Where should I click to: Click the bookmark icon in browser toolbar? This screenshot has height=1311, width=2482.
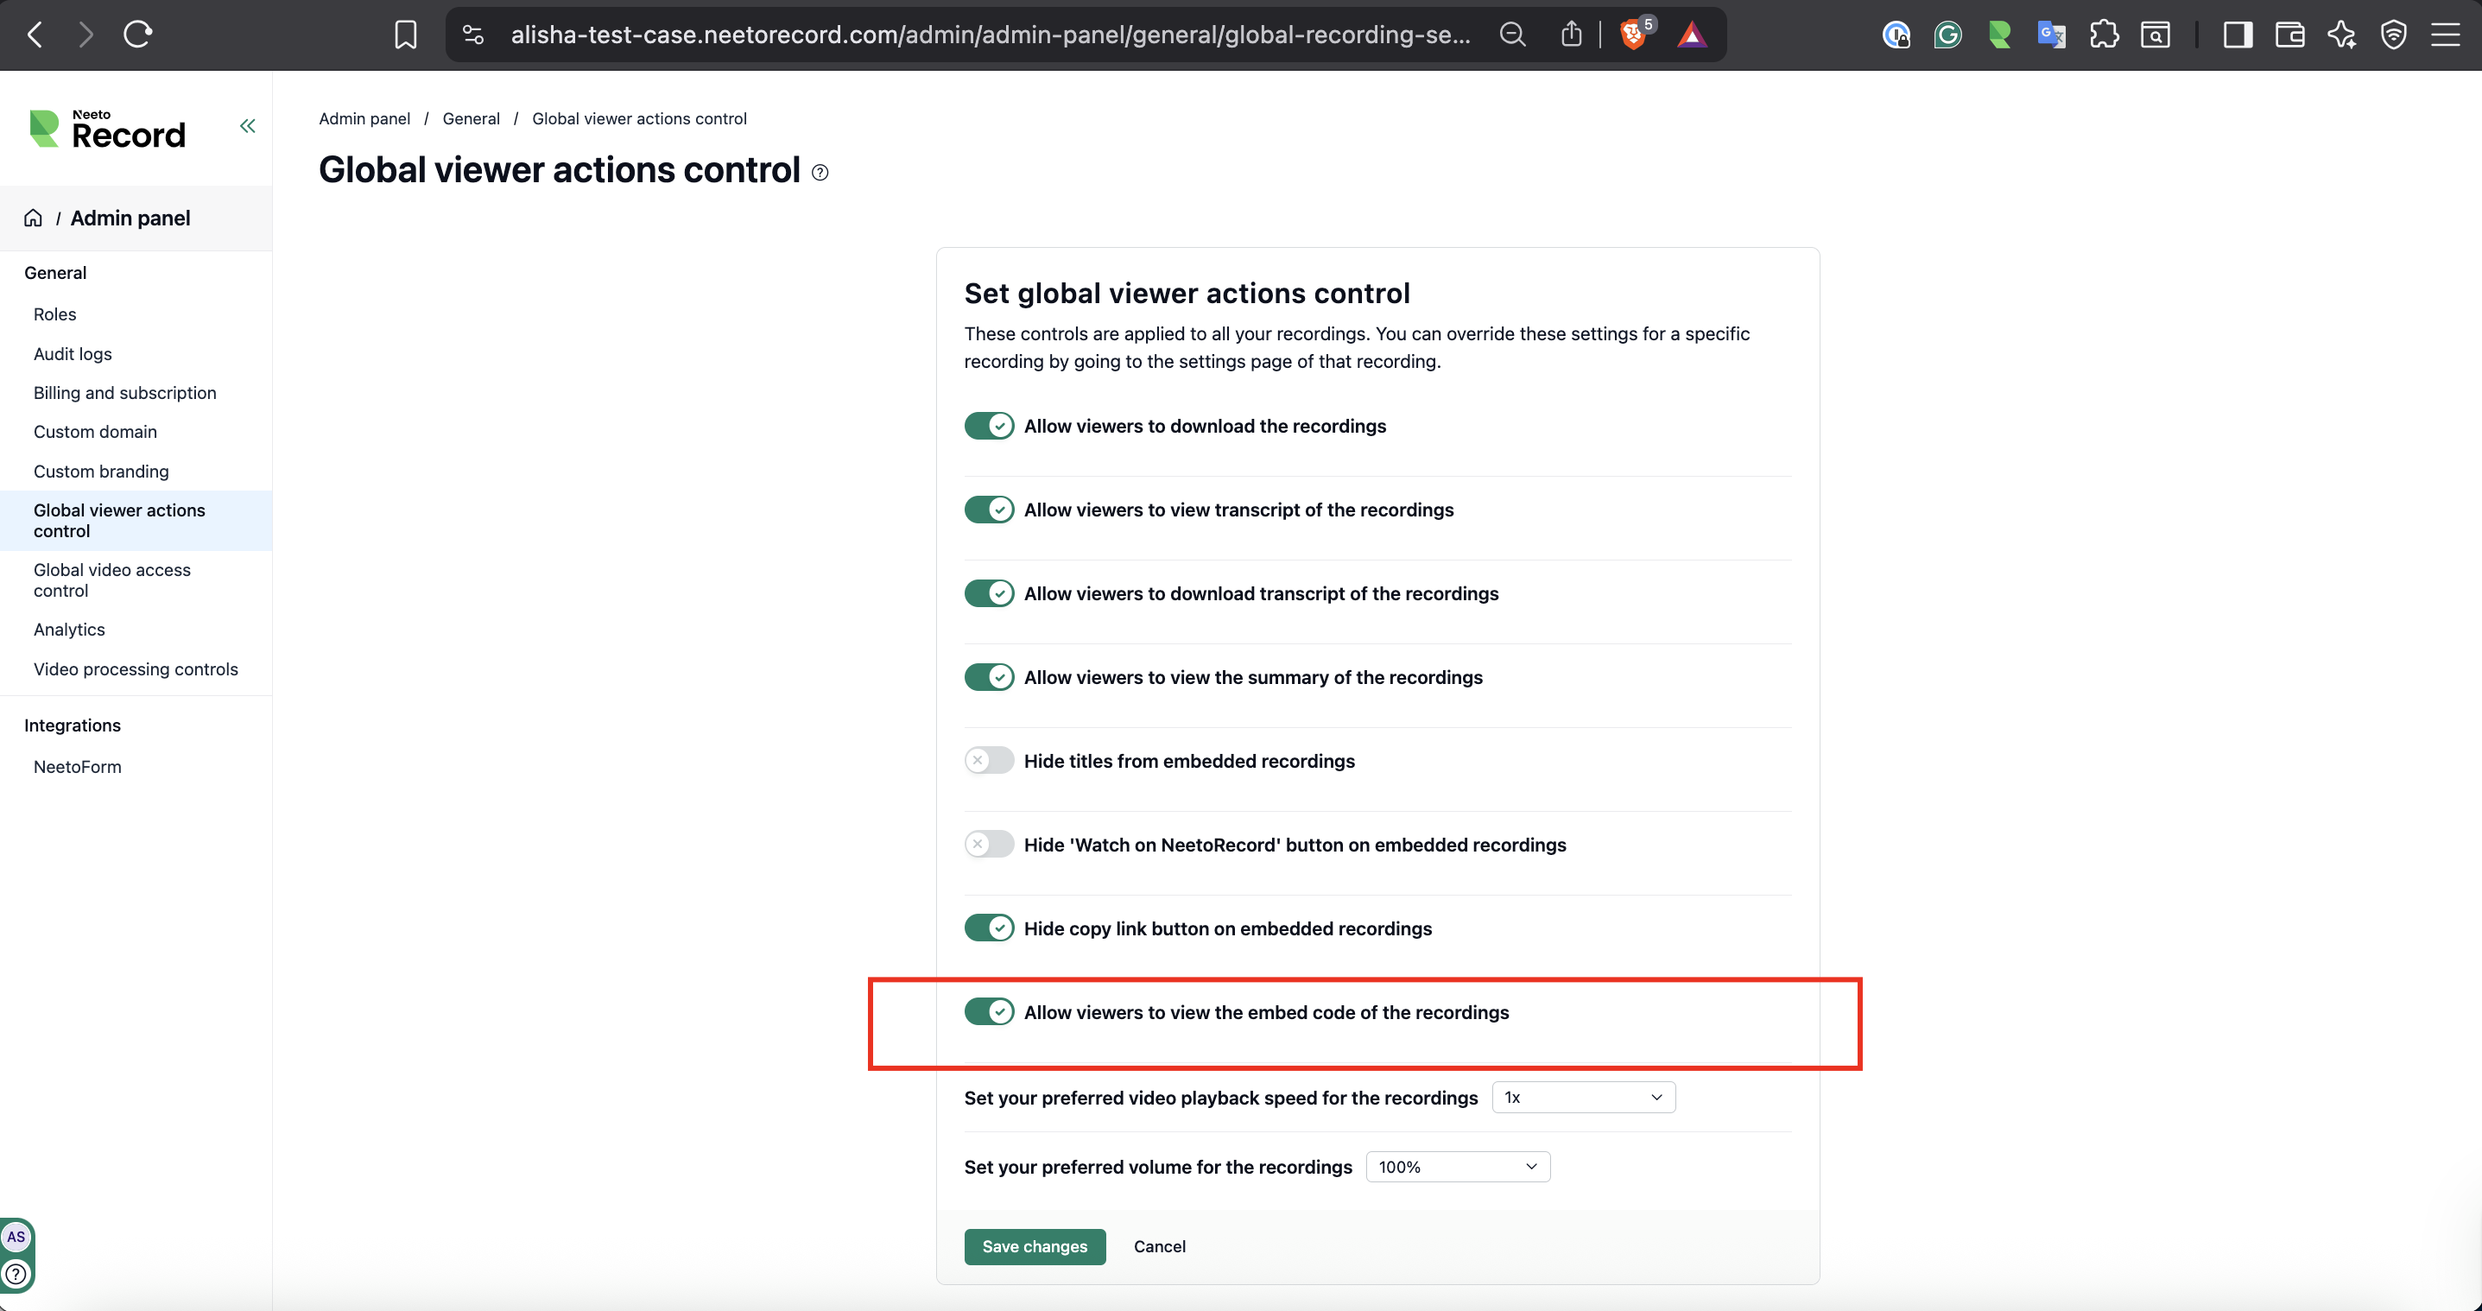406,35
